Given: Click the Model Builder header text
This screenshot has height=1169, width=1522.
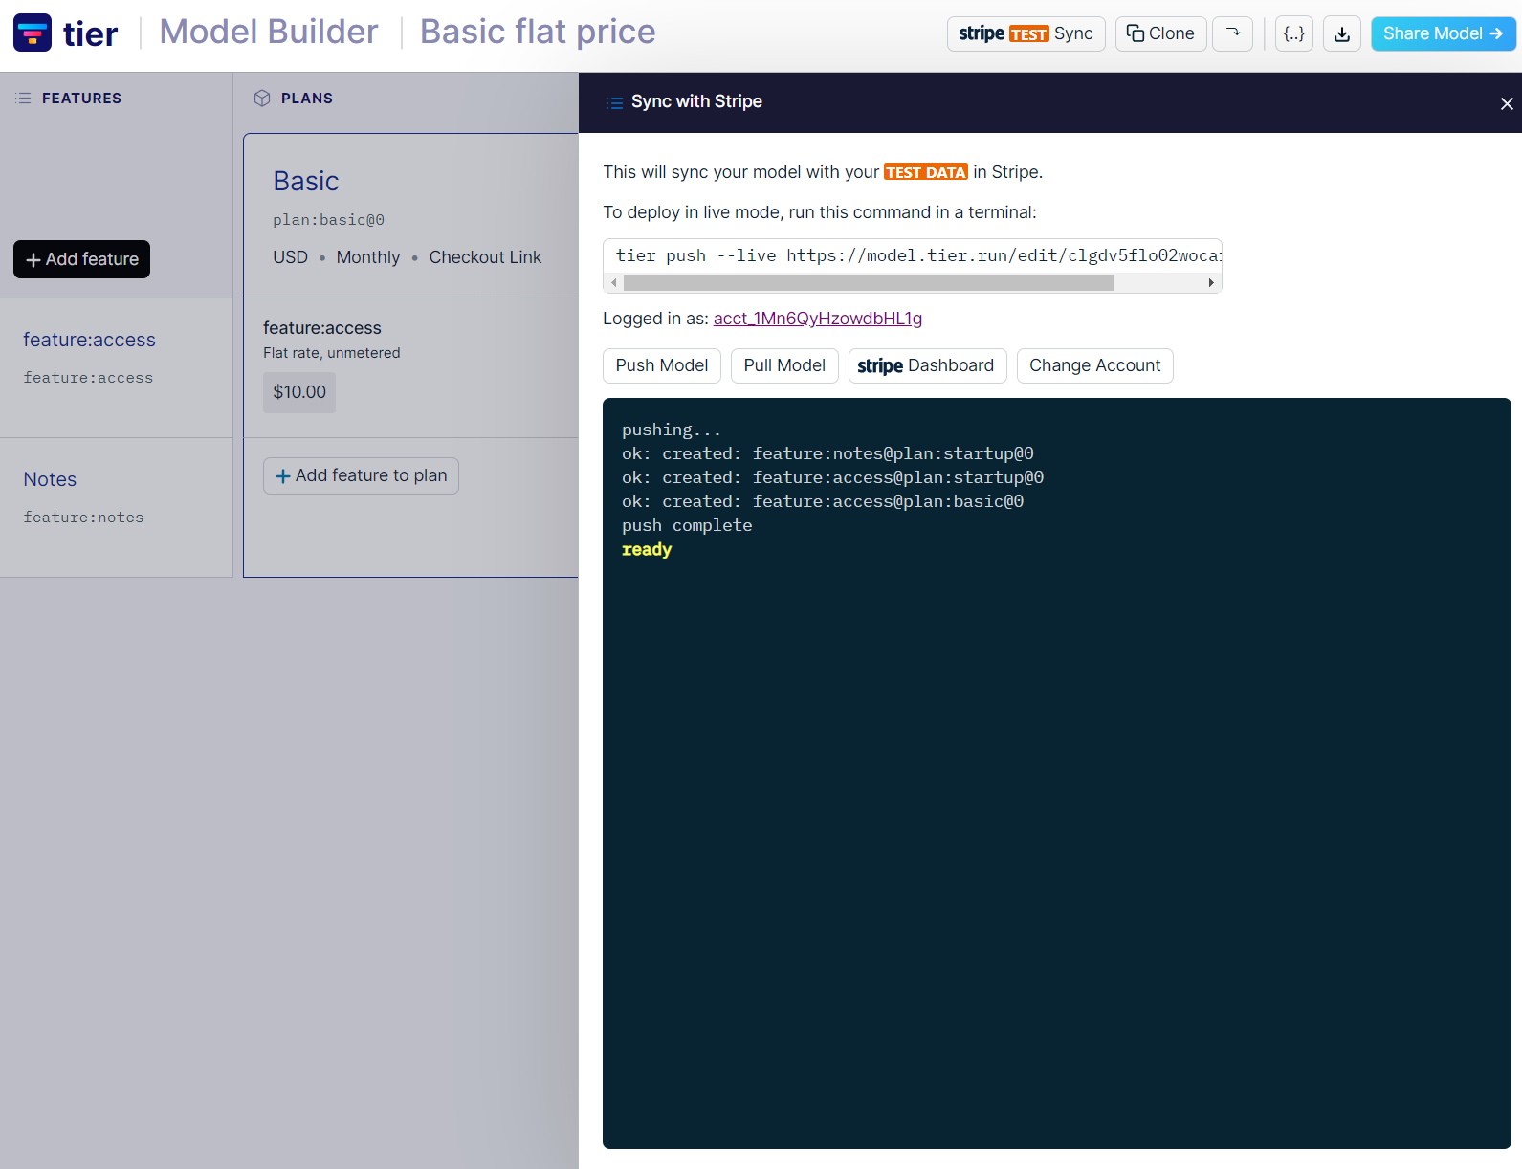Looking at the screenshot, I should [x=269, y=32].
